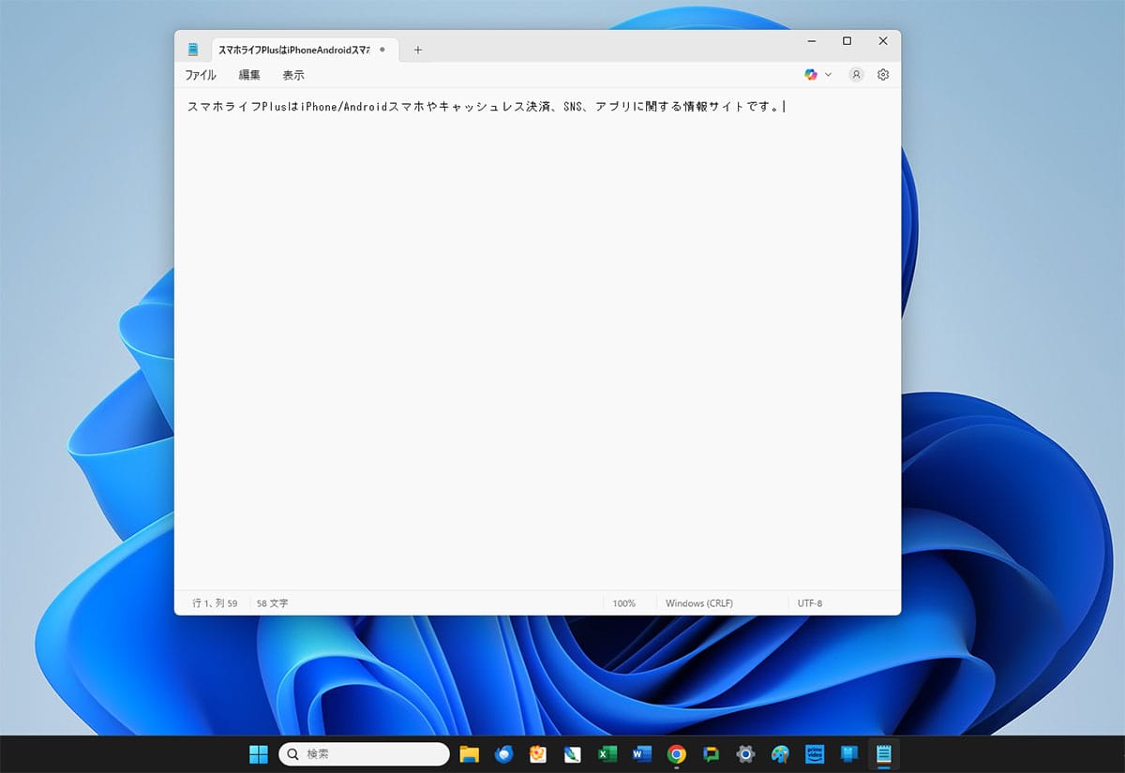Open the green chat app in taskbar
The width and height of the screenshot is (1125, 773).
pos(712,754)
